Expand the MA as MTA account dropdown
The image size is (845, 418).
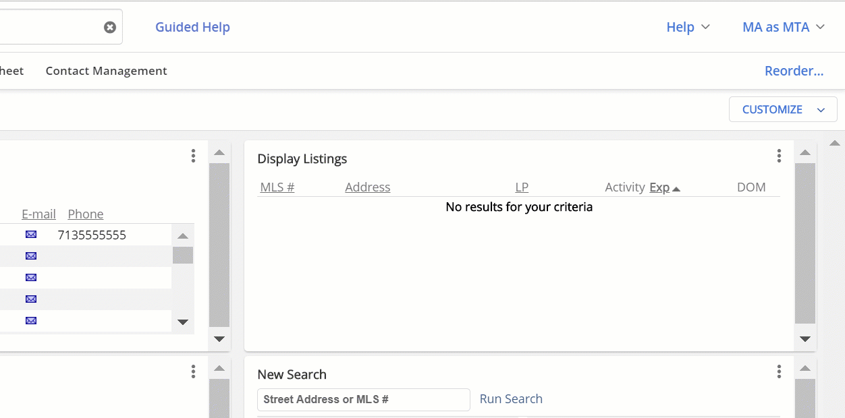[x=783, y=27]
